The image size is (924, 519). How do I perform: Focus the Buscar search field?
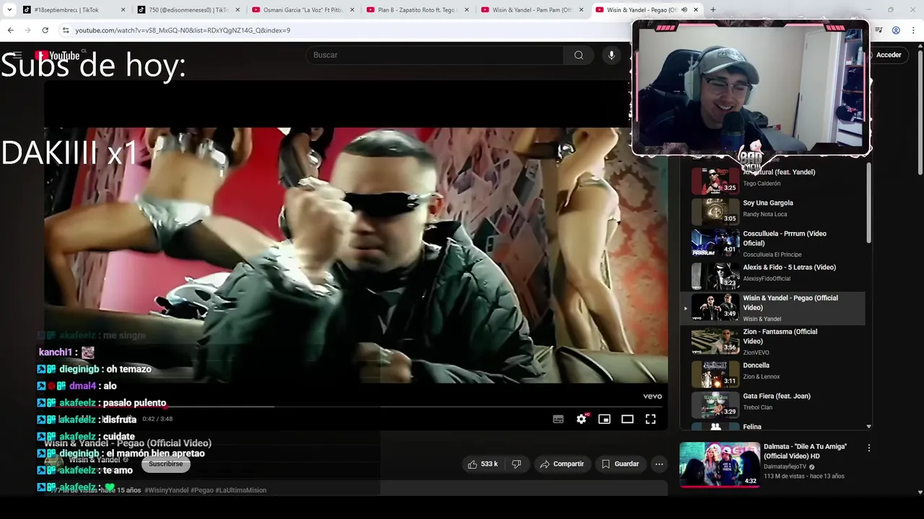pos(435,55)
